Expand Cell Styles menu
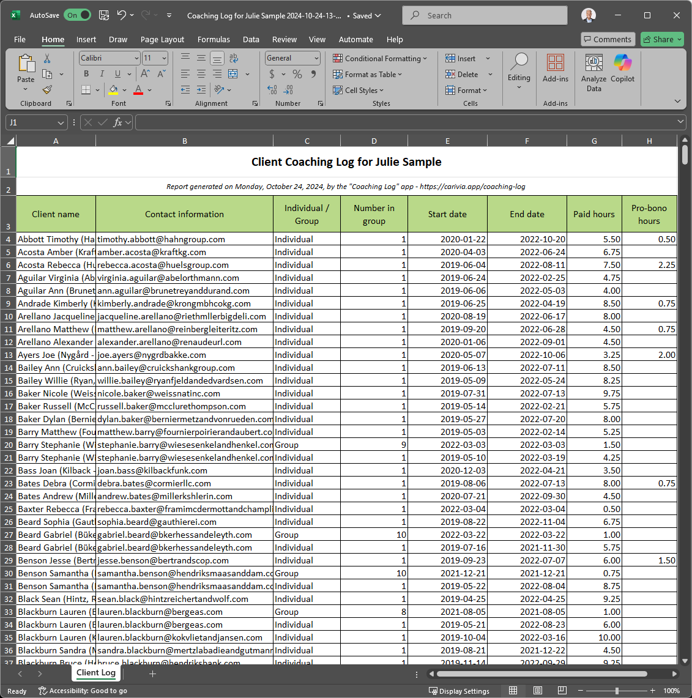 358,91
